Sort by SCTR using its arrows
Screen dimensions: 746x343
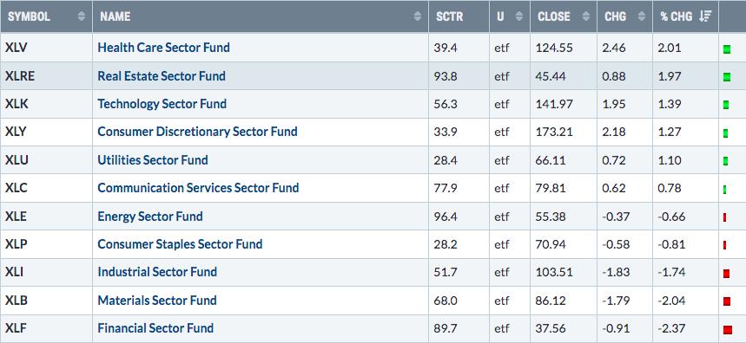(x=479, y=16)
